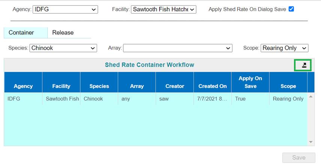Sort by the Creator column header

click(175, 86)
